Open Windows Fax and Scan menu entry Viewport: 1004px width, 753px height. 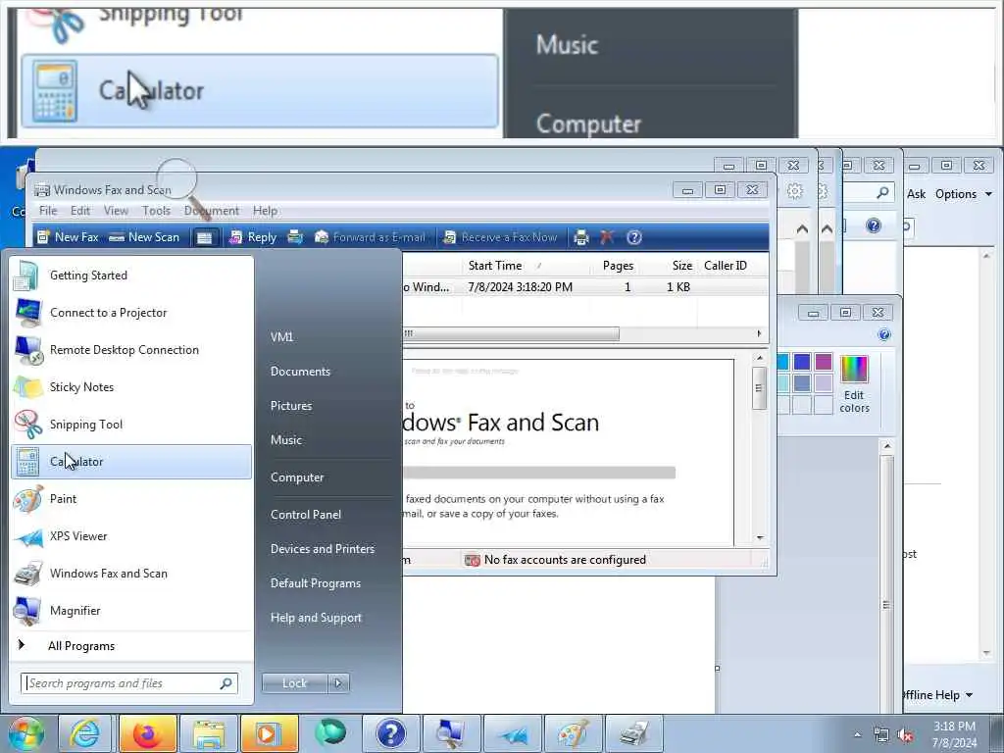click(x=131, y=573)
